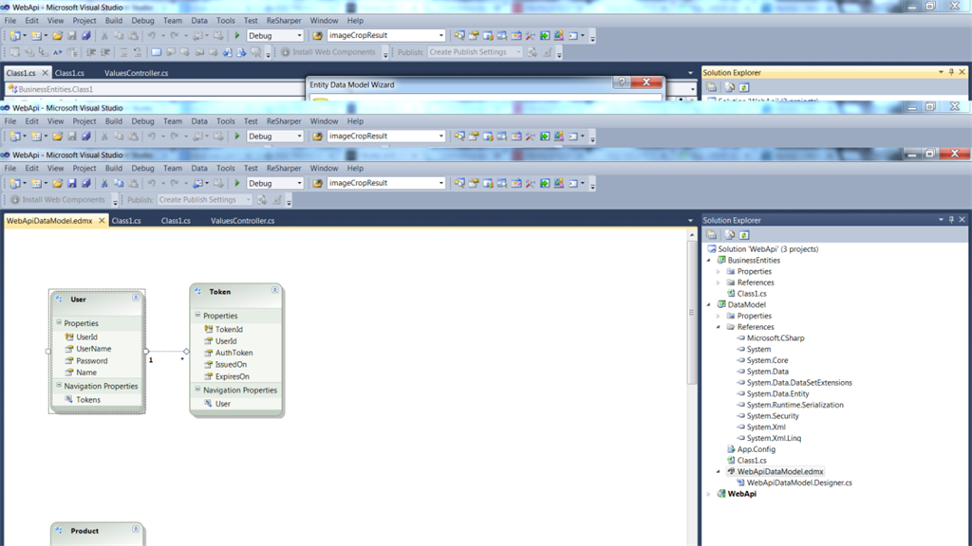
Task: Click Publish Web icon next to Create Publish Settings
Action: pyautogui.click(x=262, y=200)
